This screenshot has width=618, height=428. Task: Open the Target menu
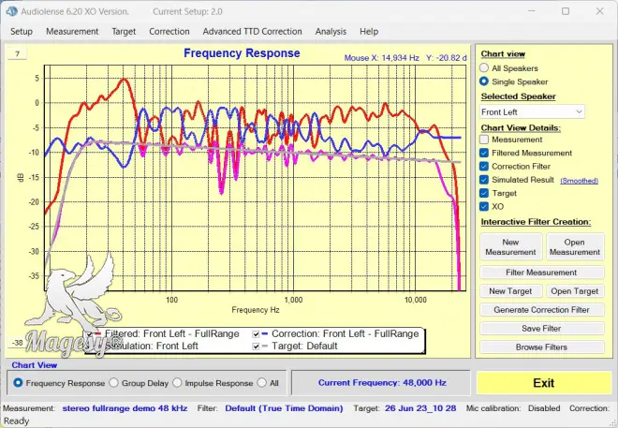pyautogui.click(x=124, y=32)
